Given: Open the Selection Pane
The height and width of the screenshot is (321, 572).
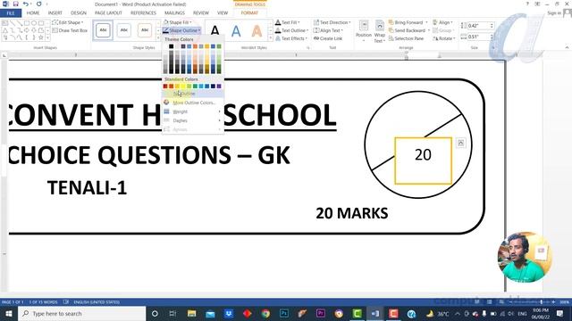Looking at the screenshot, I should pyautogui.click(x=407, y=38).
